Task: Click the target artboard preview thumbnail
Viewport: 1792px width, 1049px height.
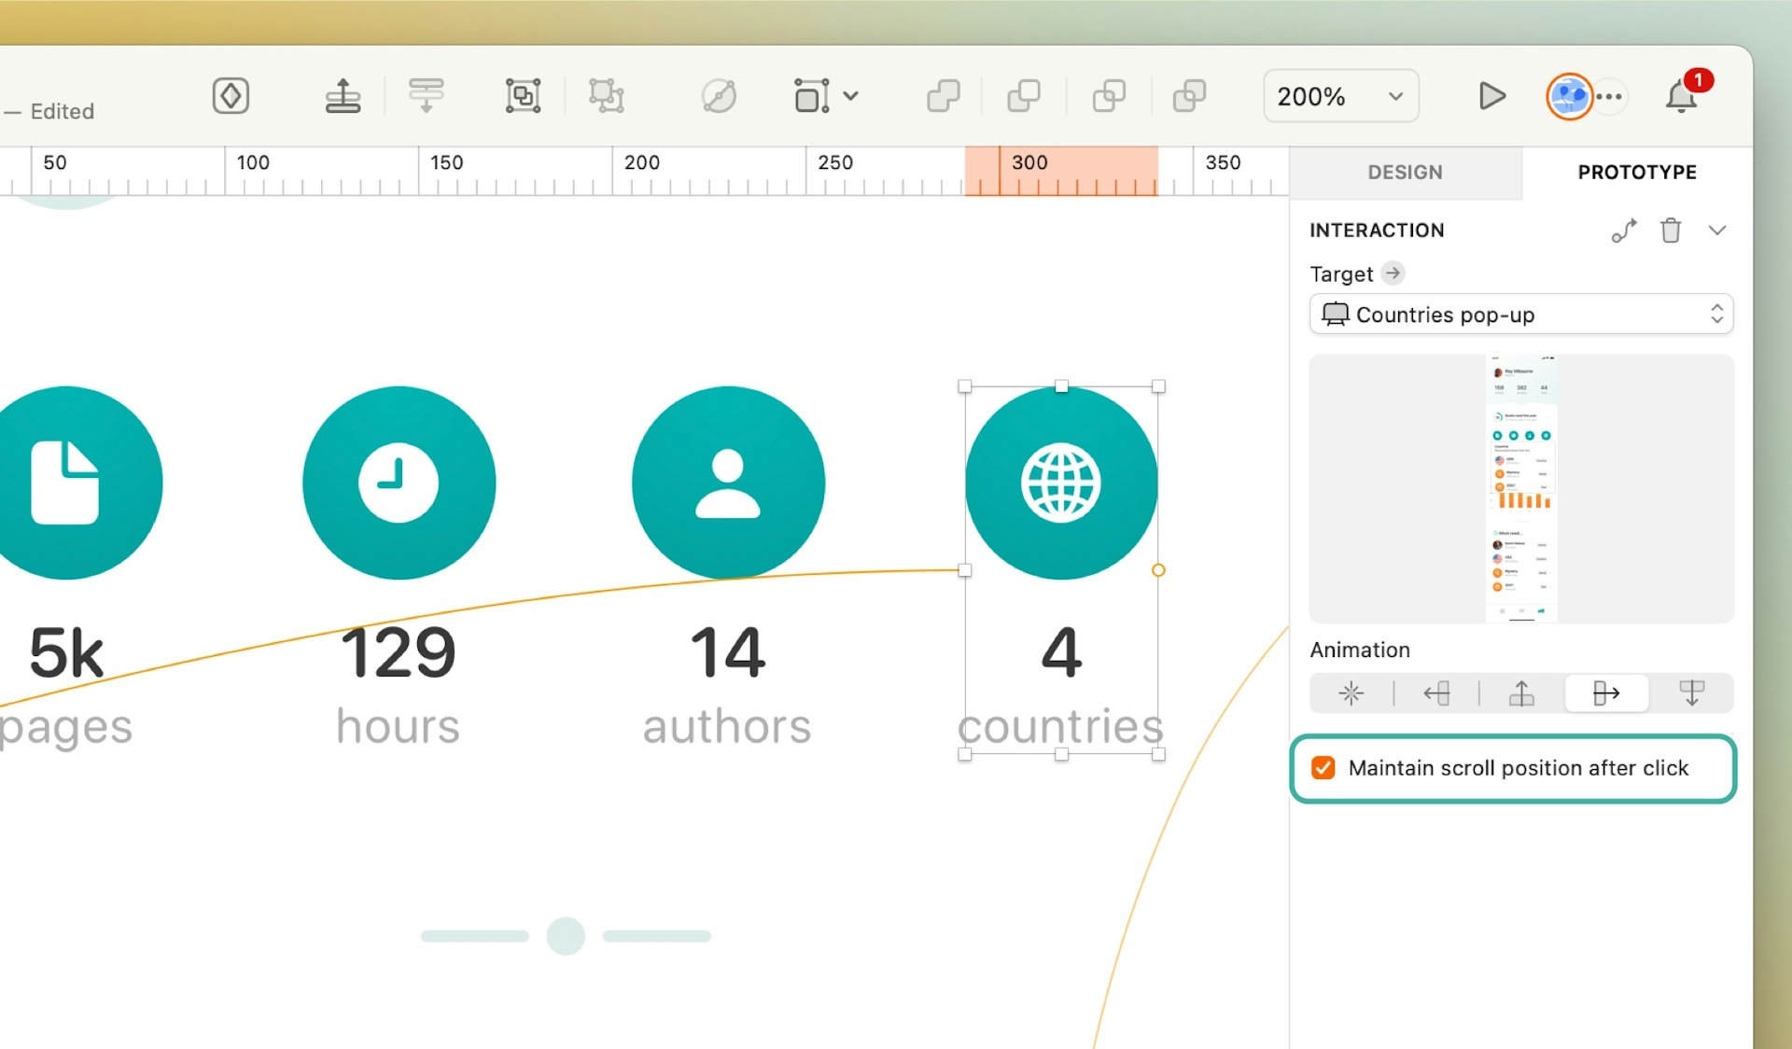Action: pyautogui.click(x=1521, y=488)
